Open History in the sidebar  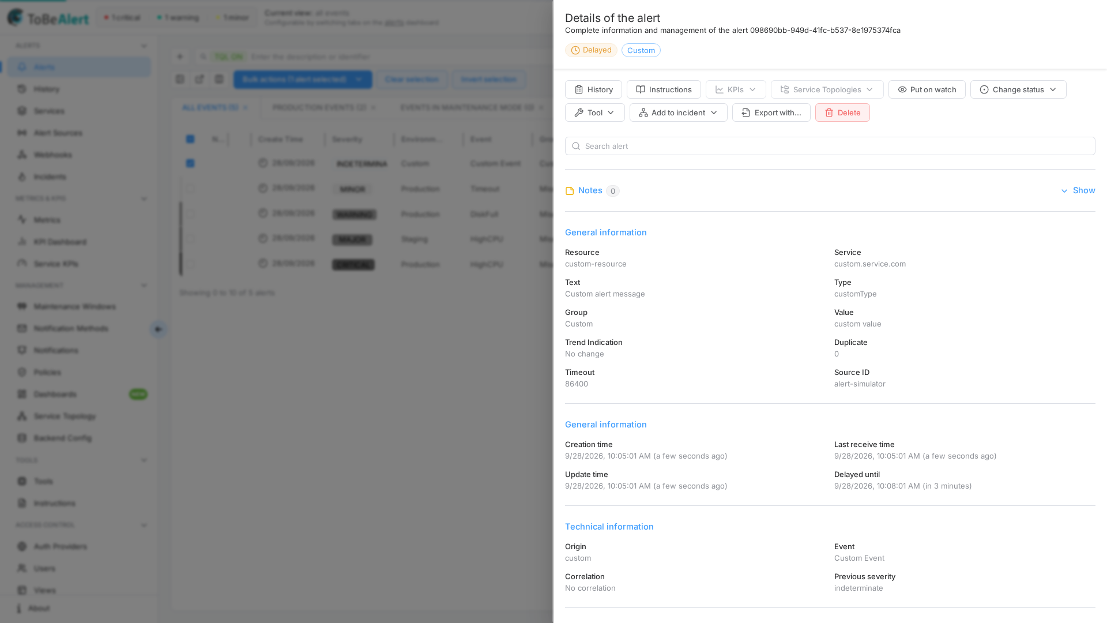[x=78, y=89]
